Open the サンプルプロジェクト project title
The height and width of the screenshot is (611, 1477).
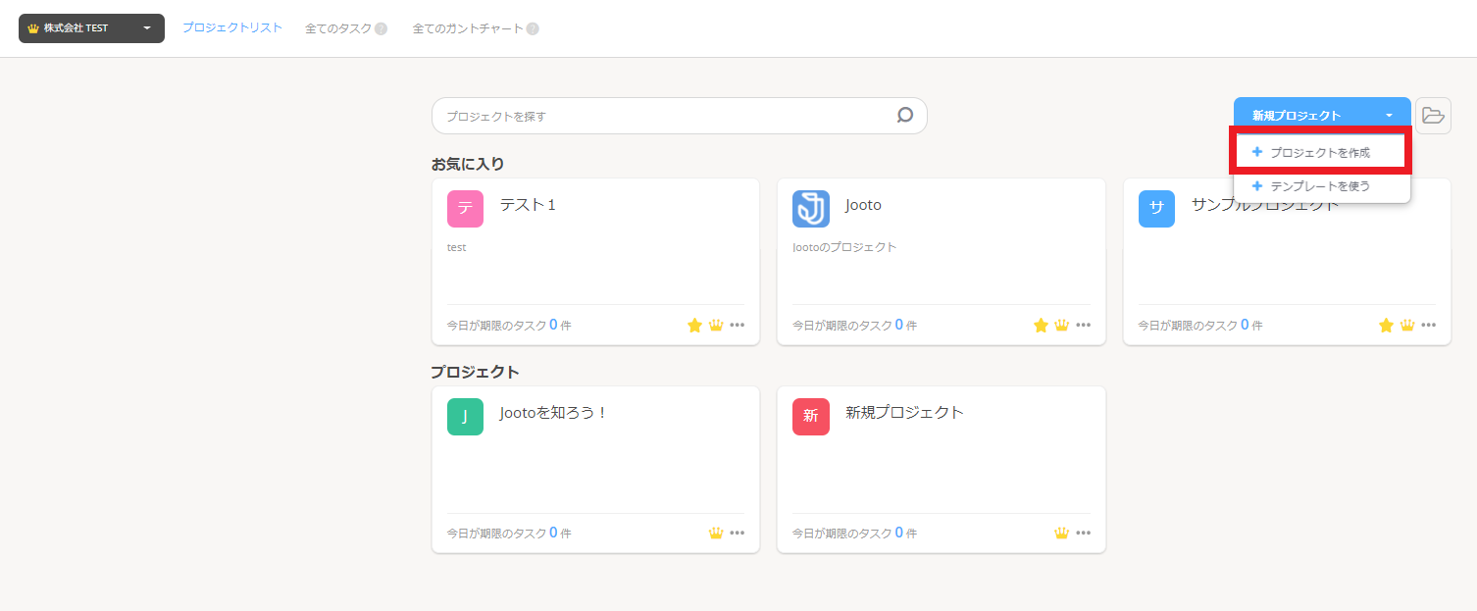pos(1265,205)
